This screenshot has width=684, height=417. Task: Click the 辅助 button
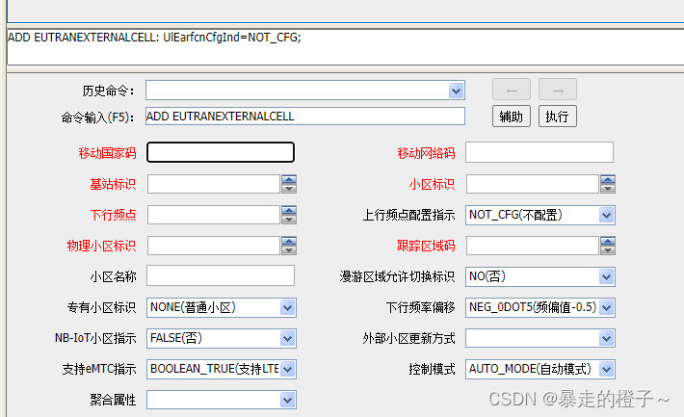pyautogui.click(x=512, y=117)
